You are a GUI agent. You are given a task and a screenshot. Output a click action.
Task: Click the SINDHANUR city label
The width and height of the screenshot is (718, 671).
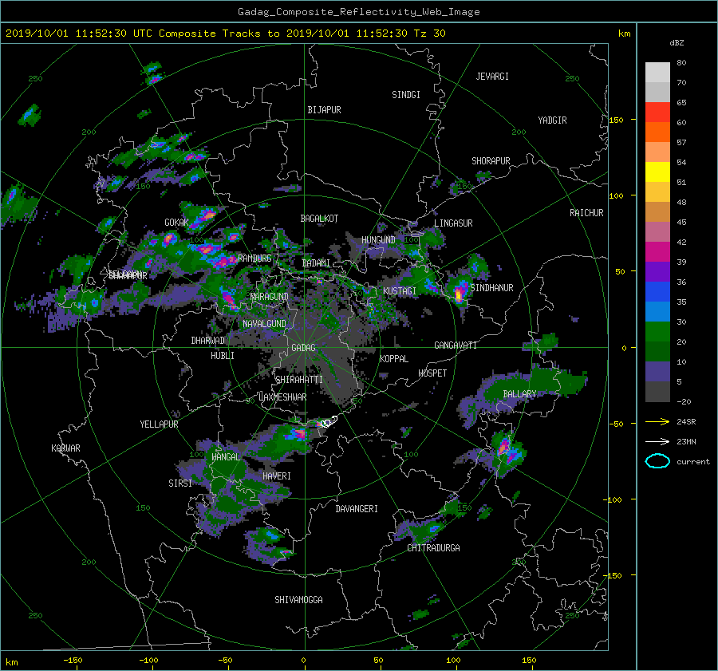point(491,288)
